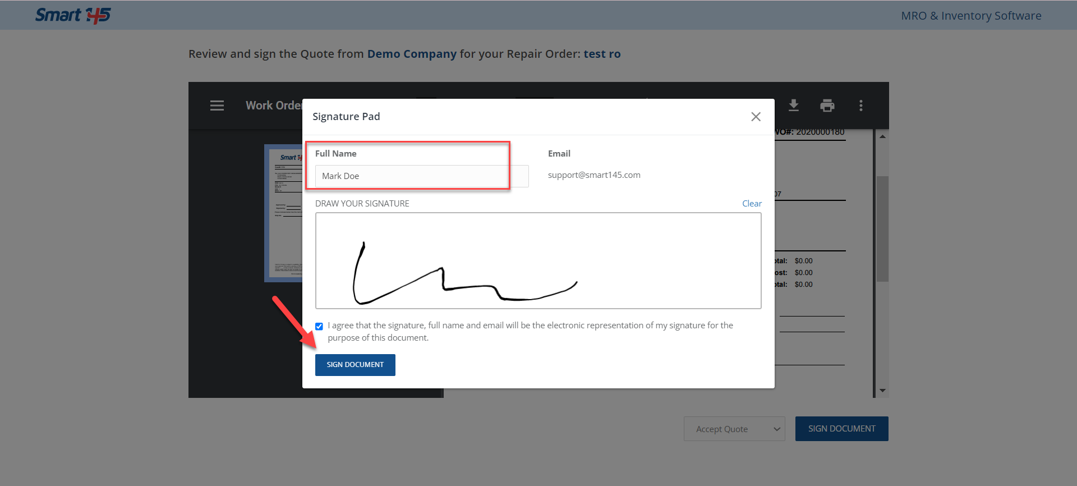Image resolution: width=1077 pixels, height=486 pixels.
Task: Click the support@smart145.com email text
Action: coord(594,175)
